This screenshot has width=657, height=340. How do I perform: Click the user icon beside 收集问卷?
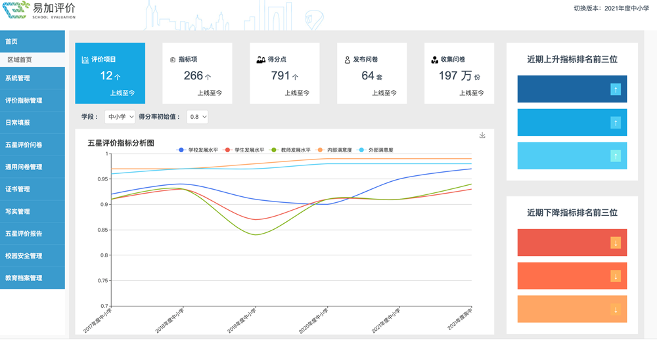pos(434,60)
